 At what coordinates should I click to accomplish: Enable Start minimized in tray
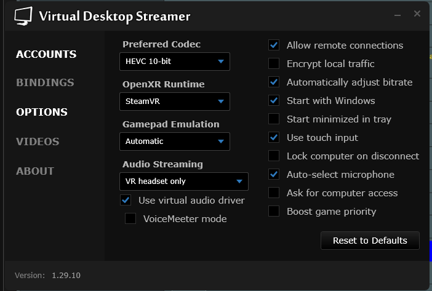(274, 119)
